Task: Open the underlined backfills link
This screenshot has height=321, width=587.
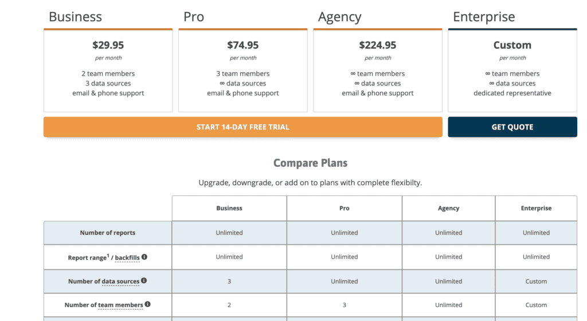Action: coord(127,258)
